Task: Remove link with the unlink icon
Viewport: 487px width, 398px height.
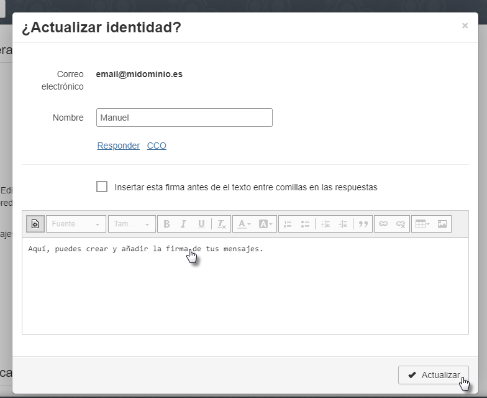Action: click(x=401, y=224)
